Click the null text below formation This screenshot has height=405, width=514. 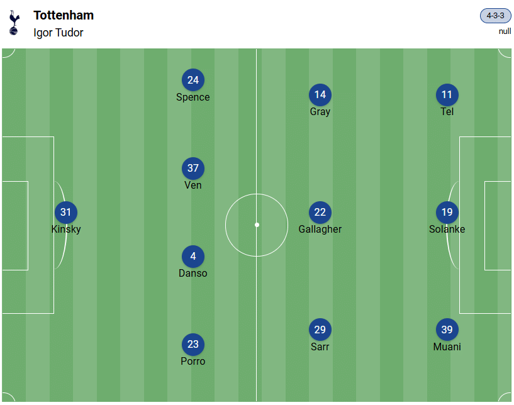pyautogui.click(x=505, y=31)
